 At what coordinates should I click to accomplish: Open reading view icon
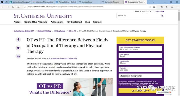click(150, 7)
